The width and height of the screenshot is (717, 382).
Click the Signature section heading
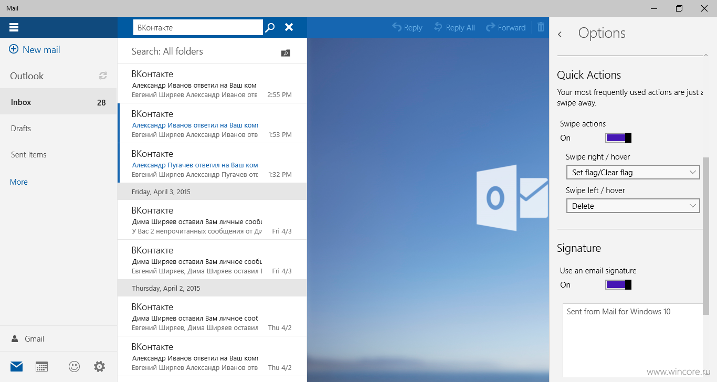(x=579, y=248)
